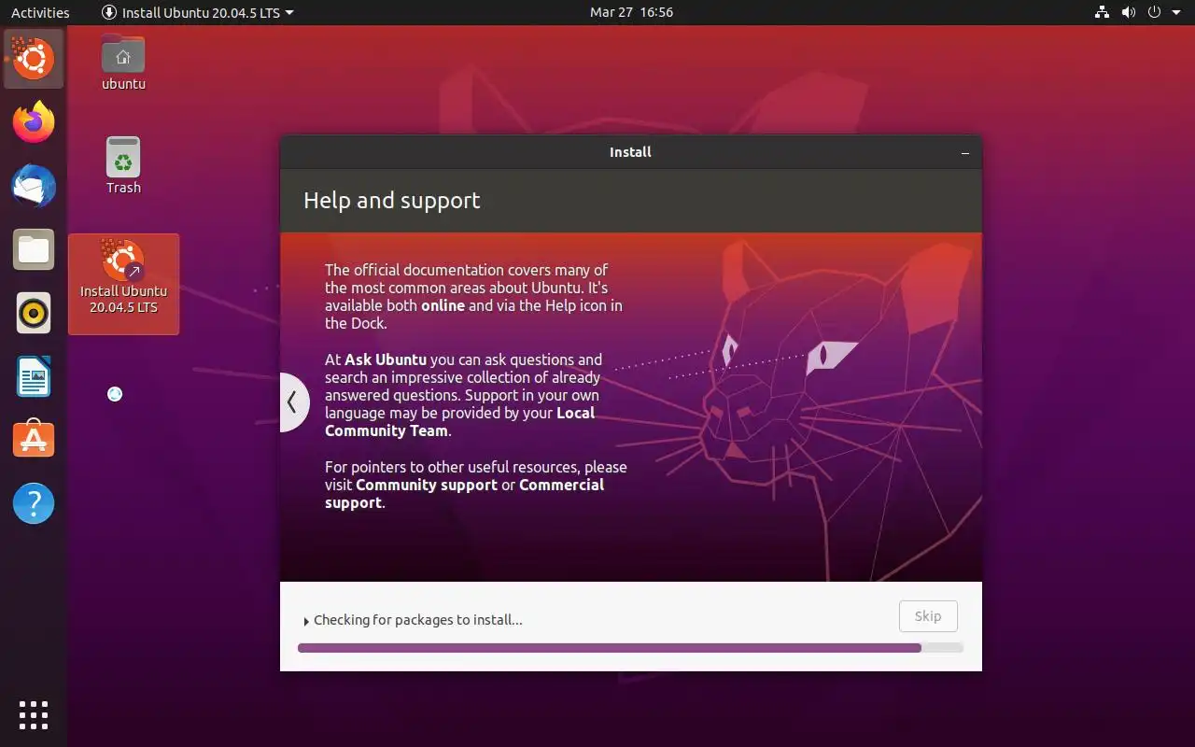Screen dimensions: 1195x747
Task: Launch Firefox from the dock
Action: (34, 122)
